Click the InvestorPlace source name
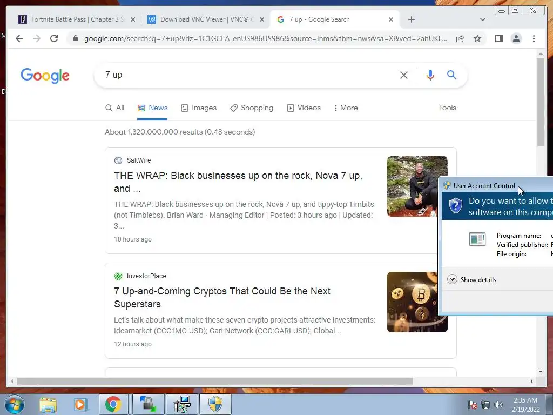Screen dimensions: 553x415 pos(146,276)
